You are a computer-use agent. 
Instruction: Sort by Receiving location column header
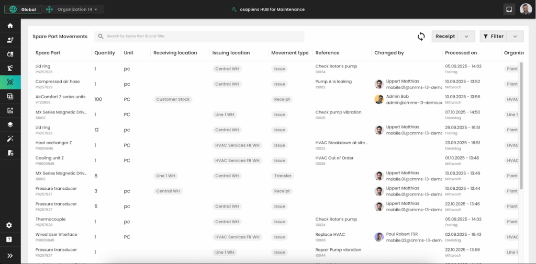coord(175,53)
